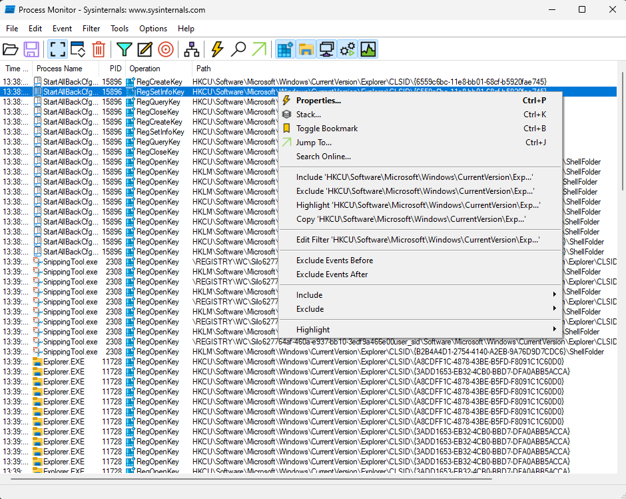626x499 pixels.
Task: Click the Jump To green arrow icon
Action: 259,49
